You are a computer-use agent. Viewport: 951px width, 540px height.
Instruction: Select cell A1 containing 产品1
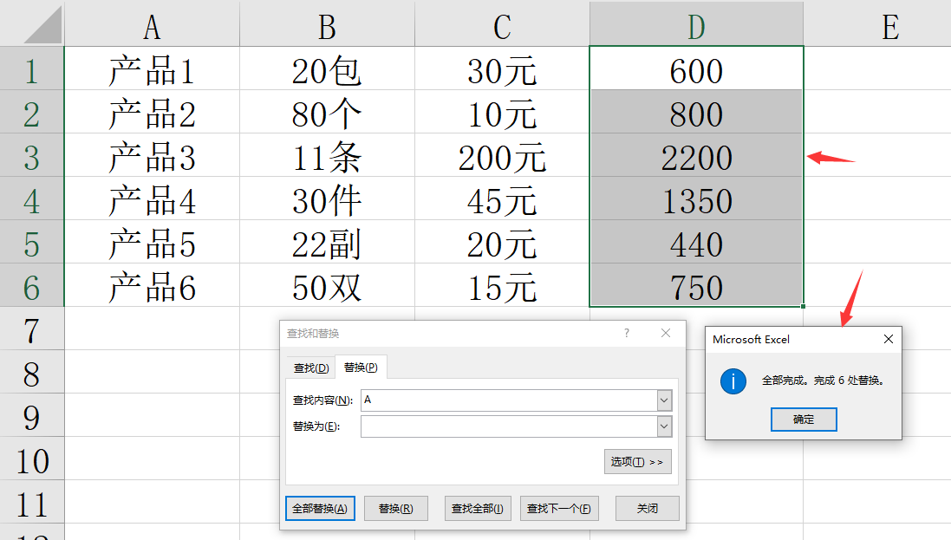coord(151,70)
